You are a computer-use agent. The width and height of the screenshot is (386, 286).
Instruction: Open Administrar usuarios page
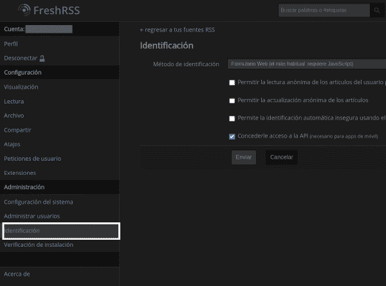tap(32, 216)
